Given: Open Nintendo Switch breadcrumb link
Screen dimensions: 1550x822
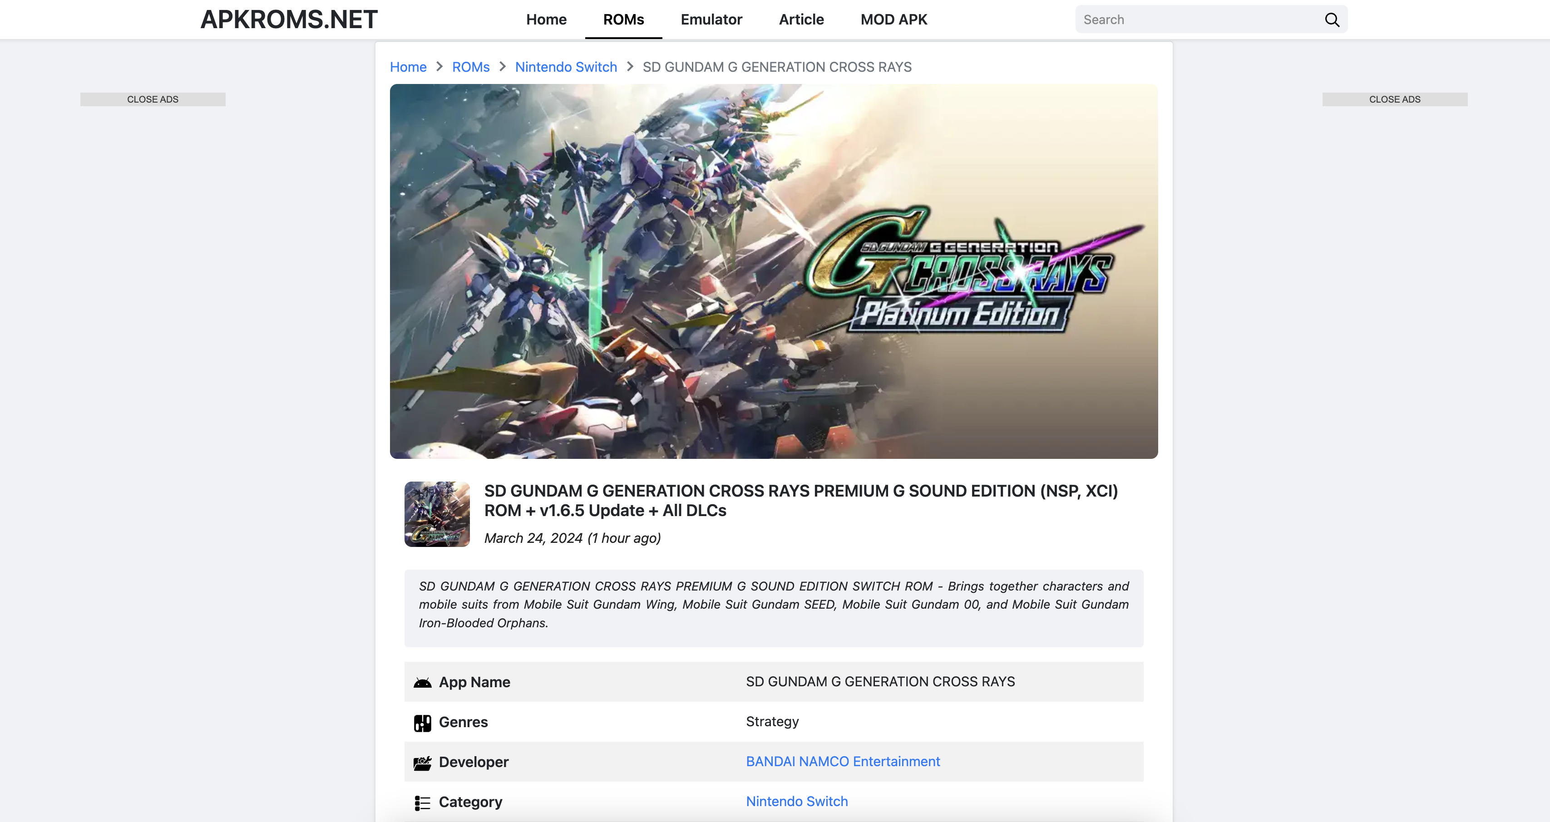Looking at the screenshot, I should [x=566, y=67].
